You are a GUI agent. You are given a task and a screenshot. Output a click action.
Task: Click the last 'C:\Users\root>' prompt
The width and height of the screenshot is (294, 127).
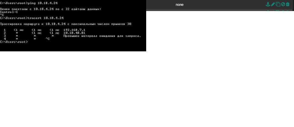(x=14, y=42)
